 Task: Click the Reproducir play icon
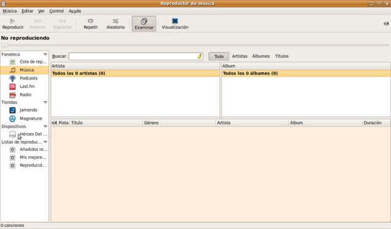12,21
